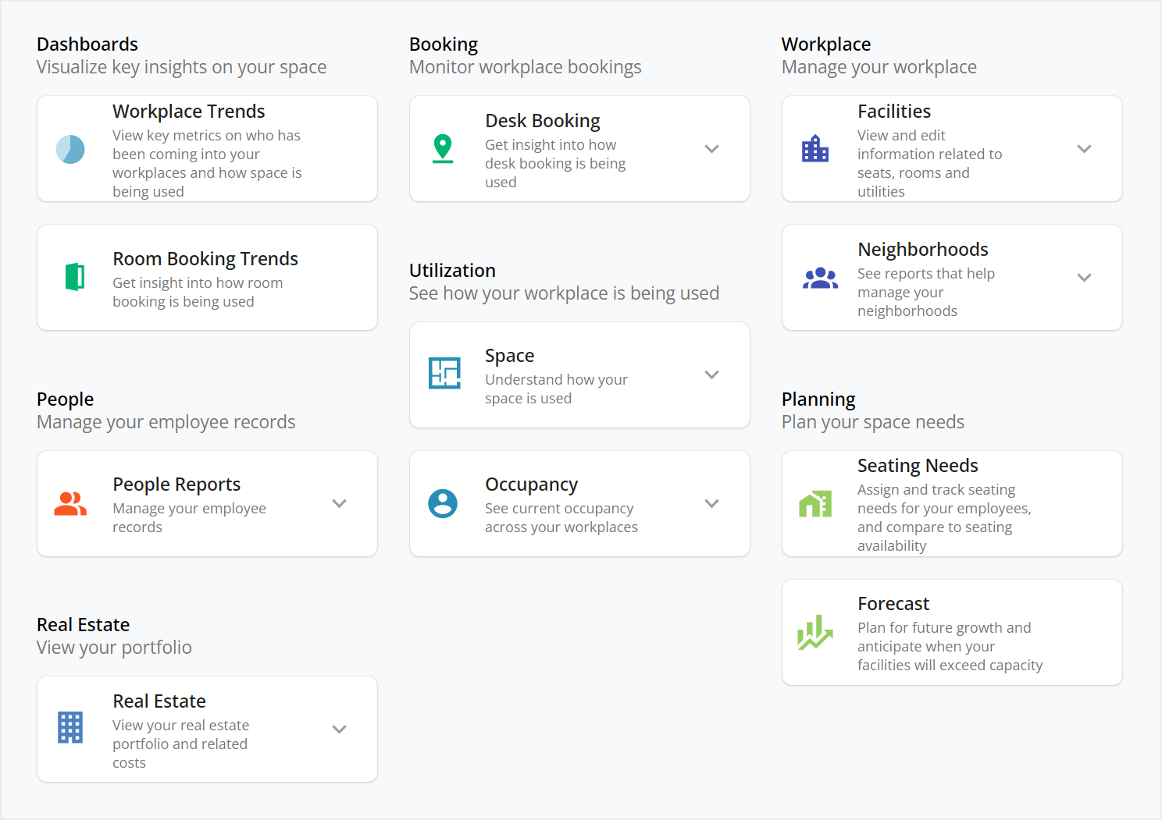The width and height of the screenshot is (1162, 820).
Task: Expand the Occupancy card chevron
Action: pos(711,503)
